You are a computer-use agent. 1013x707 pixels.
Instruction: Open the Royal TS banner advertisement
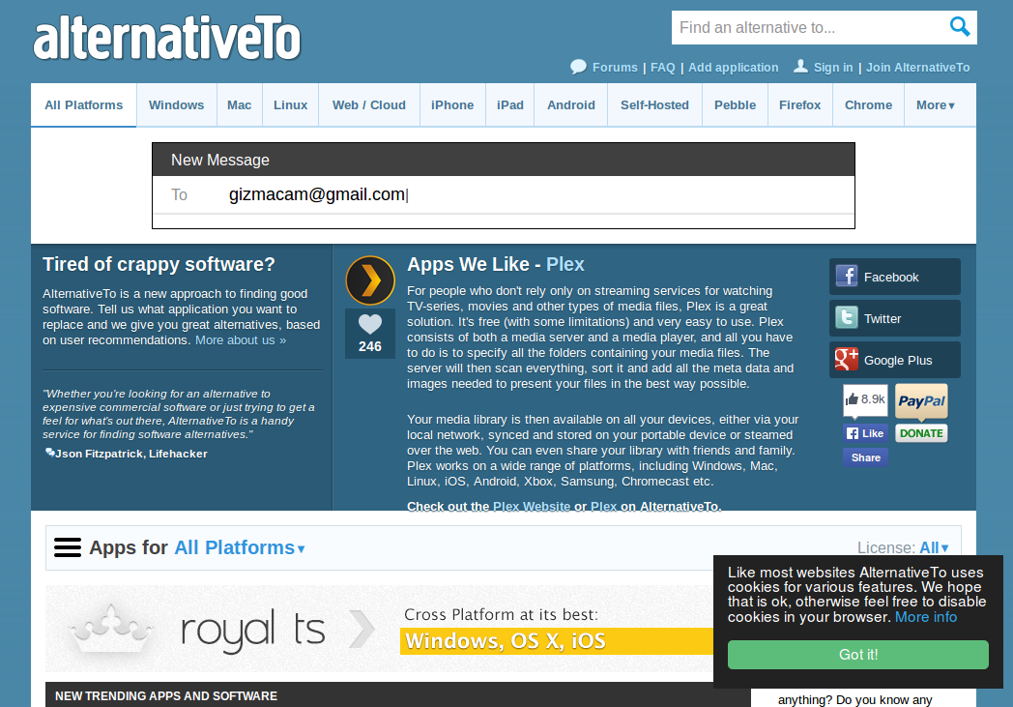(x=379, y=629)
